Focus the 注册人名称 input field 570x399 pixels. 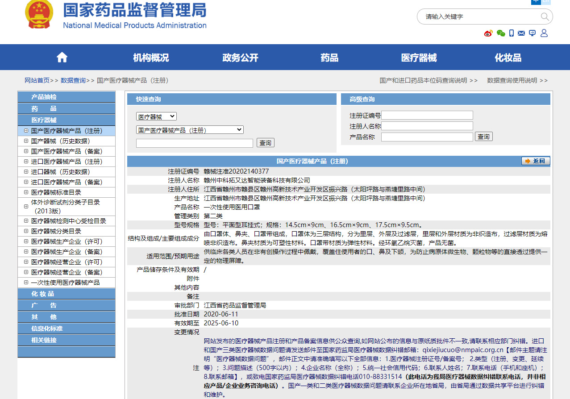point(427,126)
